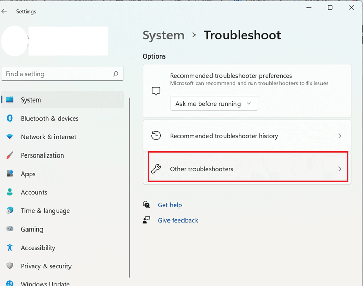Open Accessibility settings
Viewport: 363px width, 286px height.
point(62,248)
